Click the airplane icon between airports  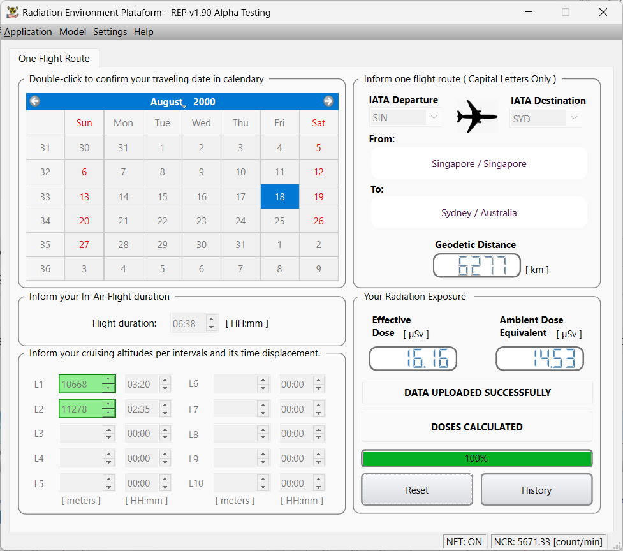tap(477, 116)
